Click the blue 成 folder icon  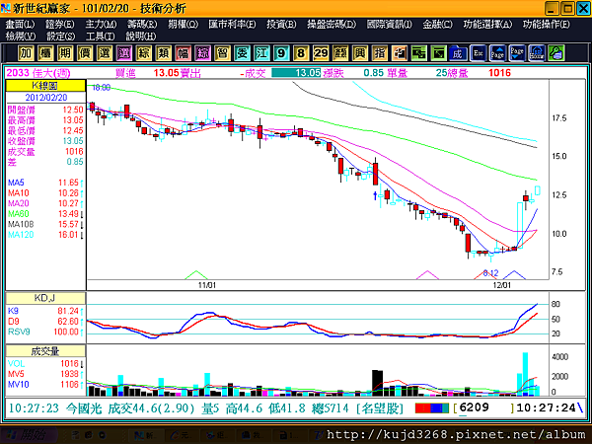pyautogui.click(x=458, y=53)
